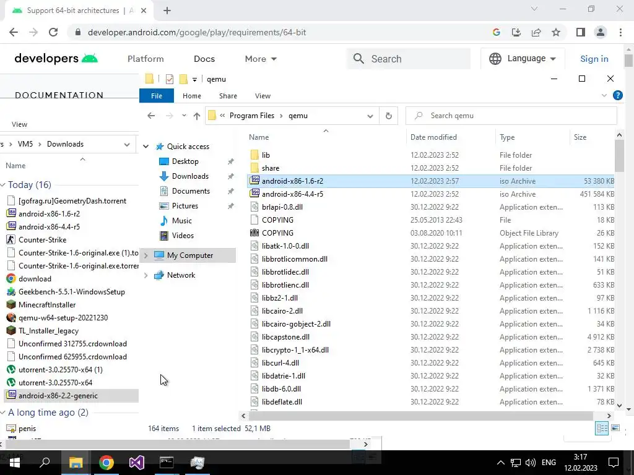Go up one folder level in qemu window
Image resolution: width=634 pixels, height=475 pixels.
click(x=197, y=116)
